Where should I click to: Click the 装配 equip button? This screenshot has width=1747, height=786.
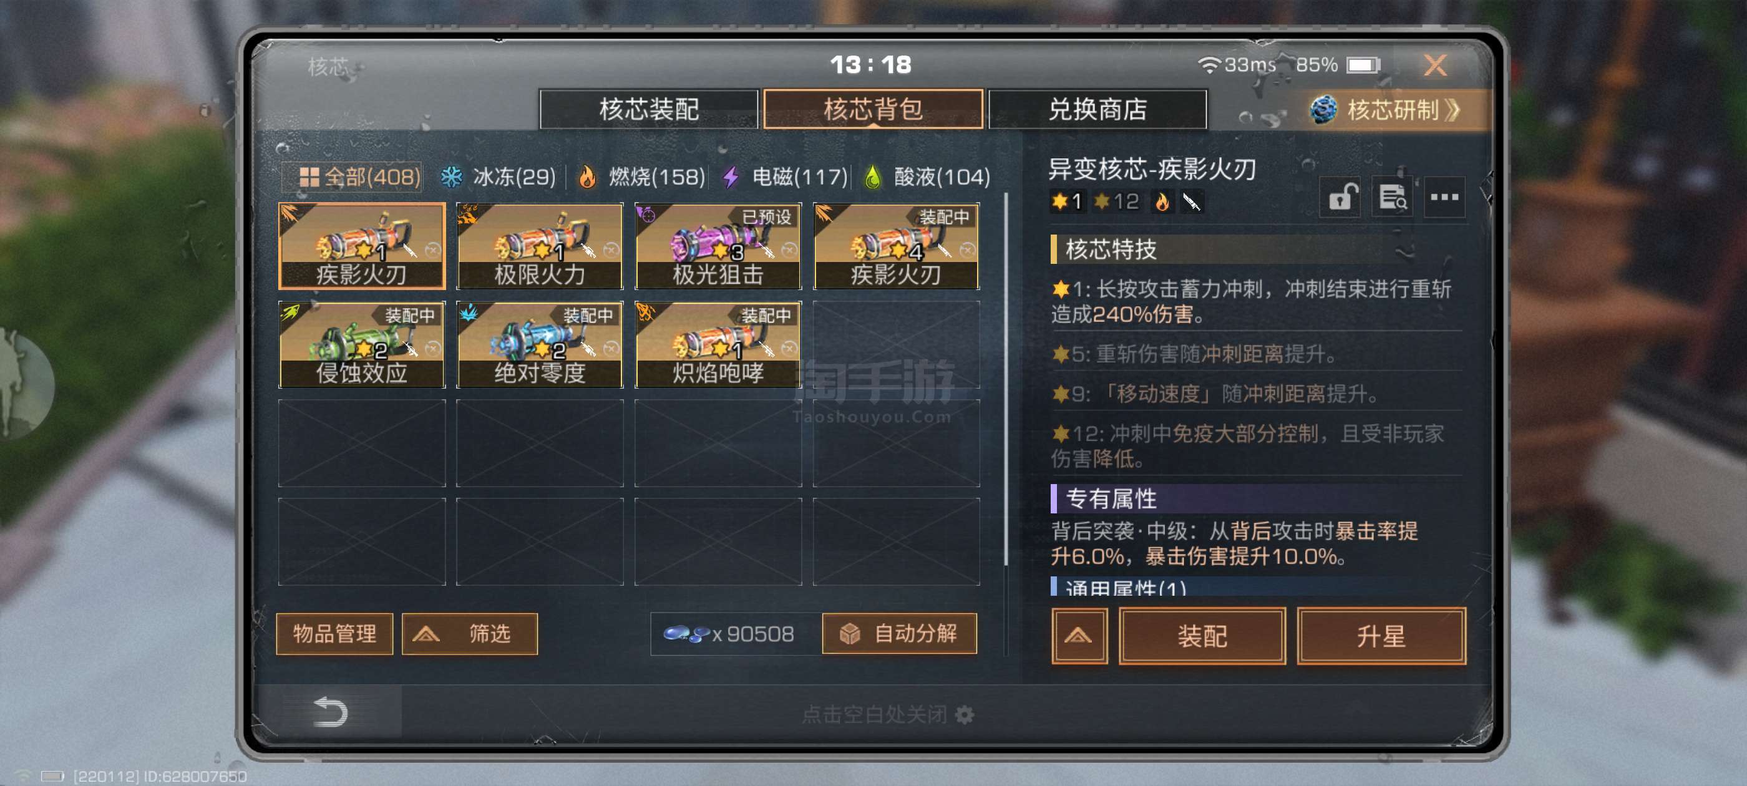click(x=1202, y=636)
